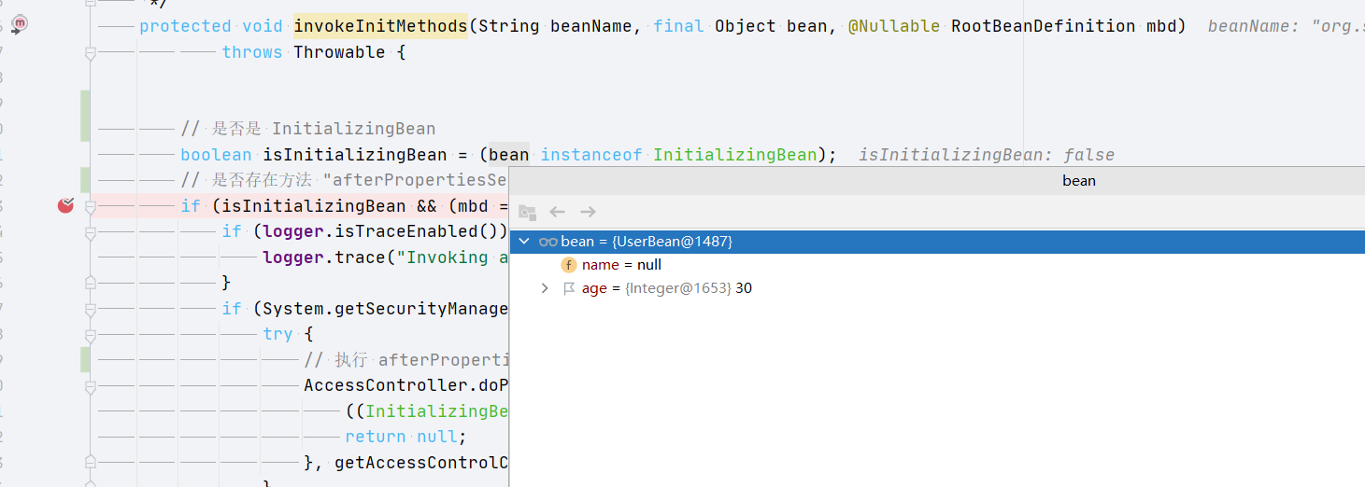Fold the if System.getSecurityManager block
Image resolution: width=1365 pixels, height=487 pixels.
click(x=90, y=309)
